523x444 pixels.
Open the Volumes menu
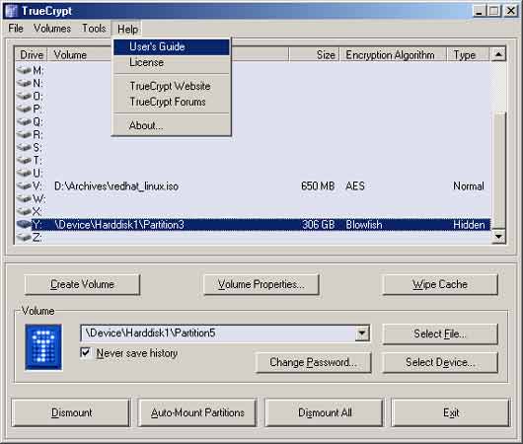coord(52,29)
